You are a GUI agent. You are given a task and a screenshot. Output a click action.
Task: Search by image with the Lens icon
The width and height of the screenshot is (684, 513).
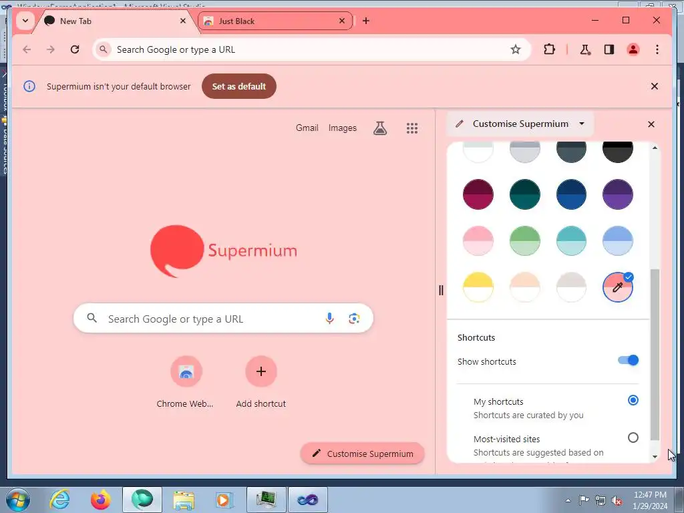coord(354,319)
